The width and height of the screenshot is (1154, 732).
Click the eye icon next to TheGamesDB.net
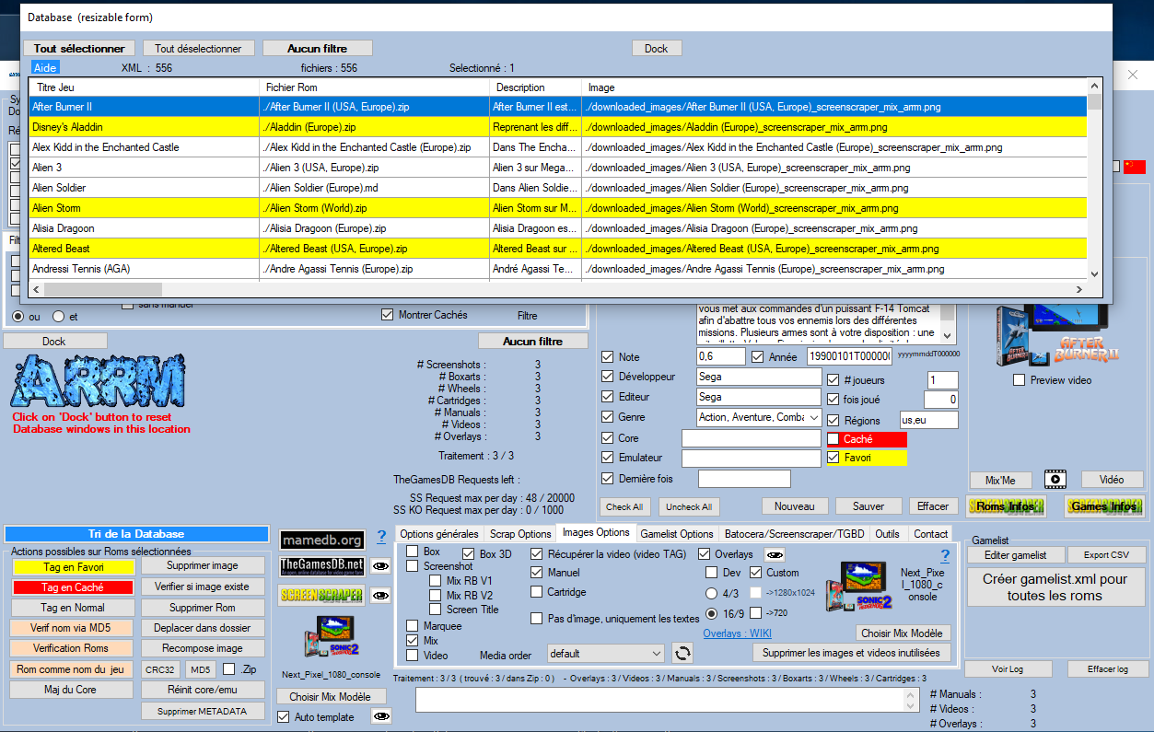[381, 567]
